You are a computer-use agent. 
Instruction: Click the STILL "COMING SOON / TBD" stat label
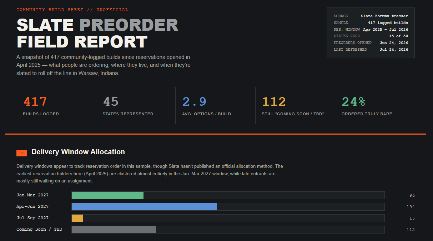coord(293,114)
